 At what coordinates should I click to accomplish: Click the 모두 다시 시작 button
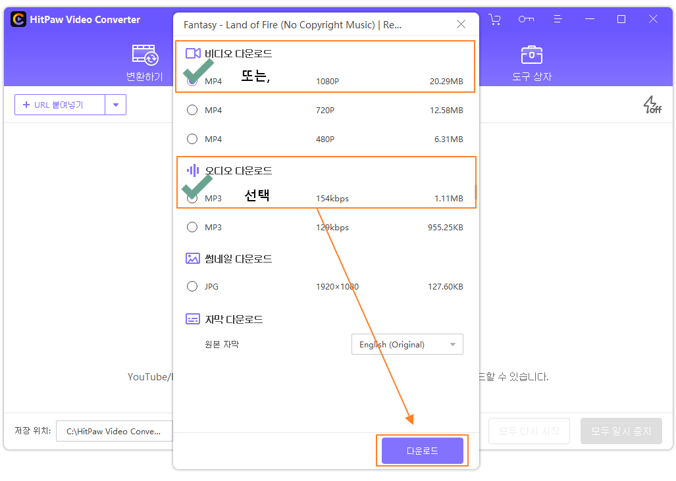(529, 431)
